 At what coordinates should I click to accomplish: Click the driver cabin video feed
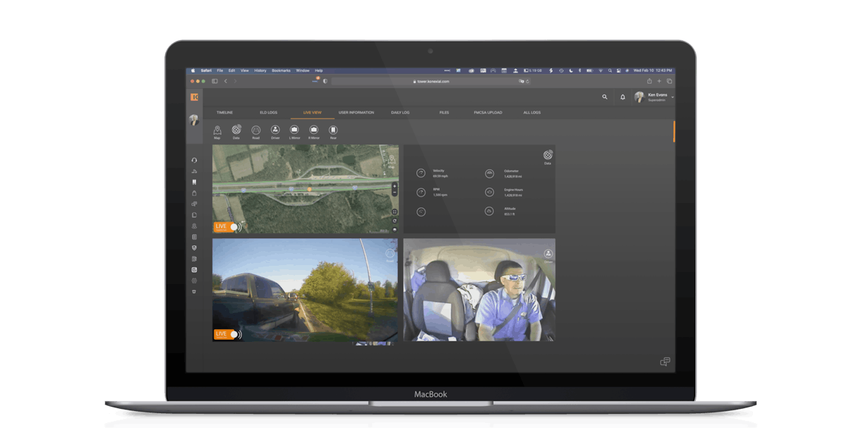tap(479, 290)
